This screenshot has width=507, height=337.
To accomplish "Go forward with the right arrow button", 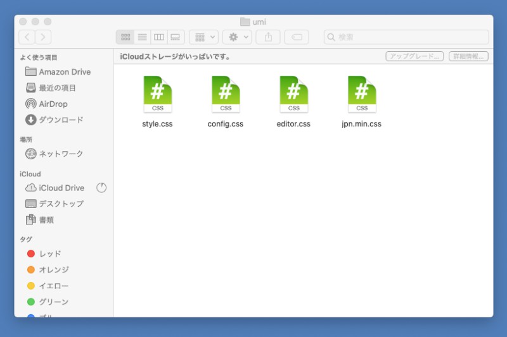I will [x=43, y=37].
